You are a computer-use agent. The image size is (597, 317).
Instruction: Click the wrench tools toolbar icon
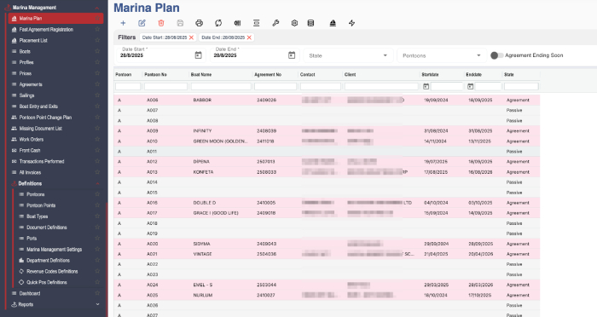pos(275,23)
